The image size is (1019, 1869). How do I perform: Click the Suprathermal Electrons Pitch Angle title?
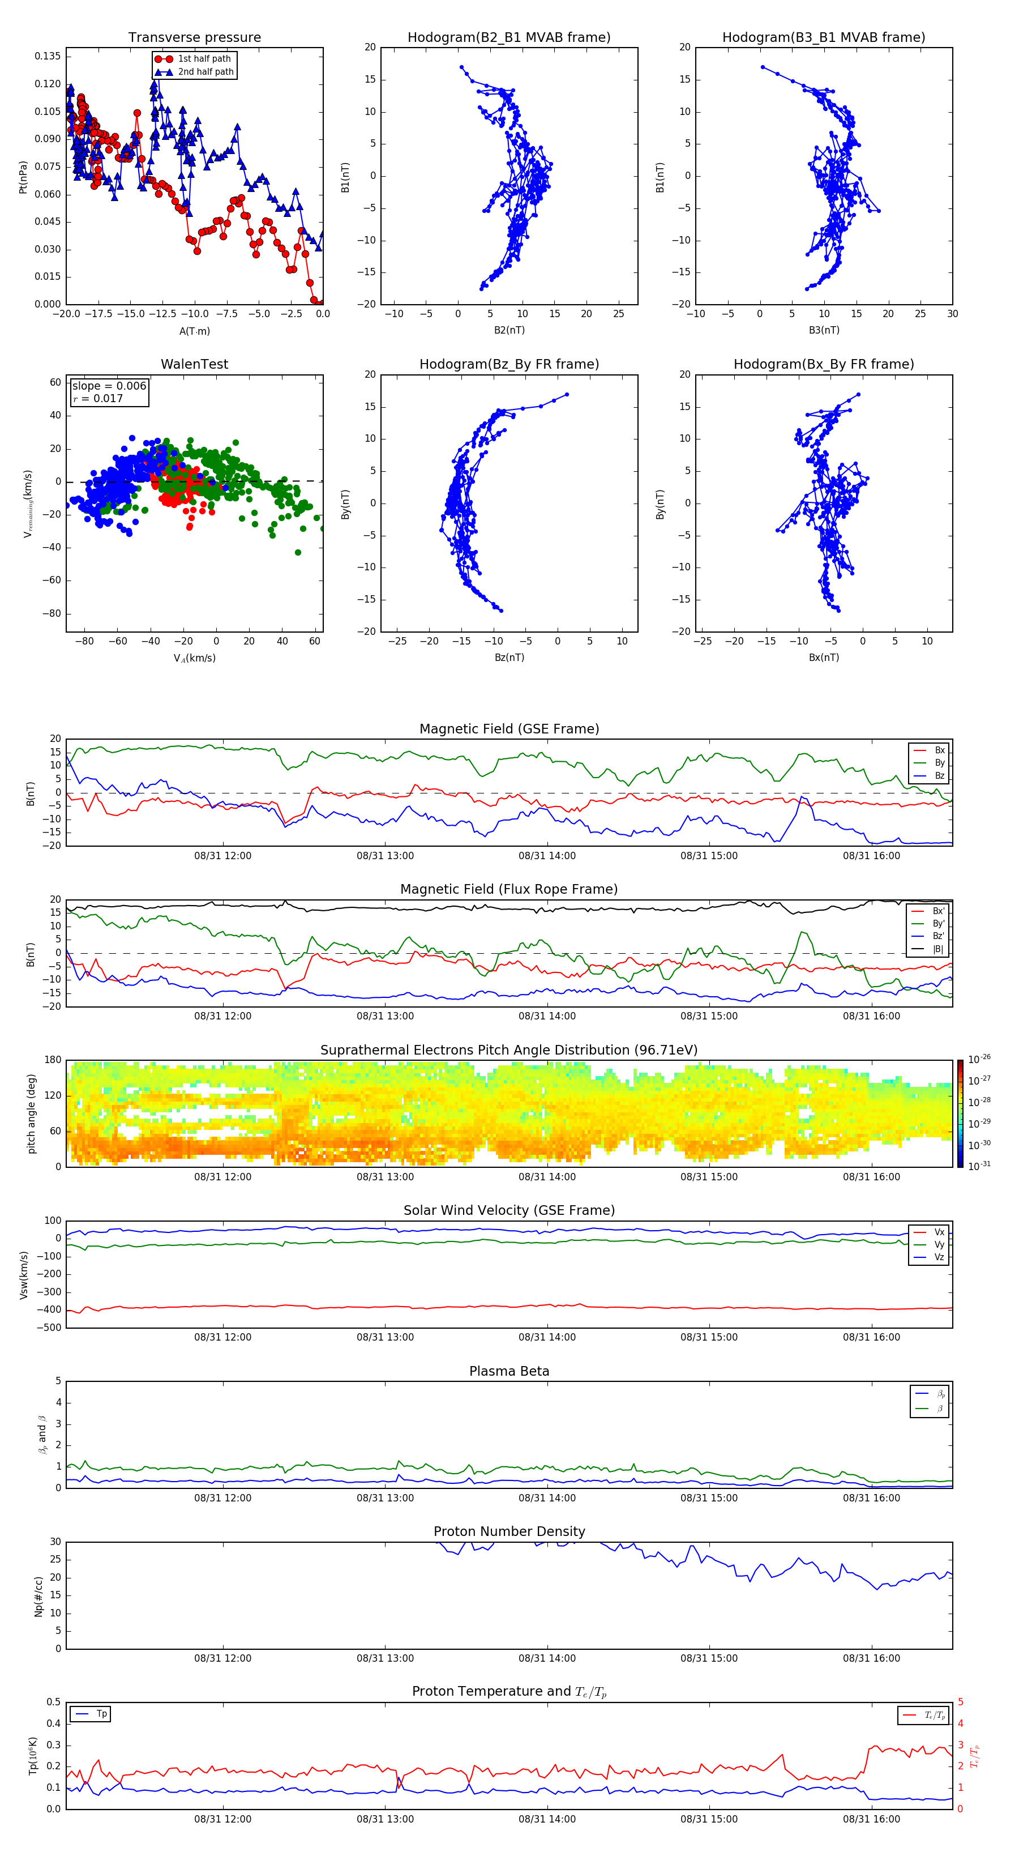tap(509, 1050)
